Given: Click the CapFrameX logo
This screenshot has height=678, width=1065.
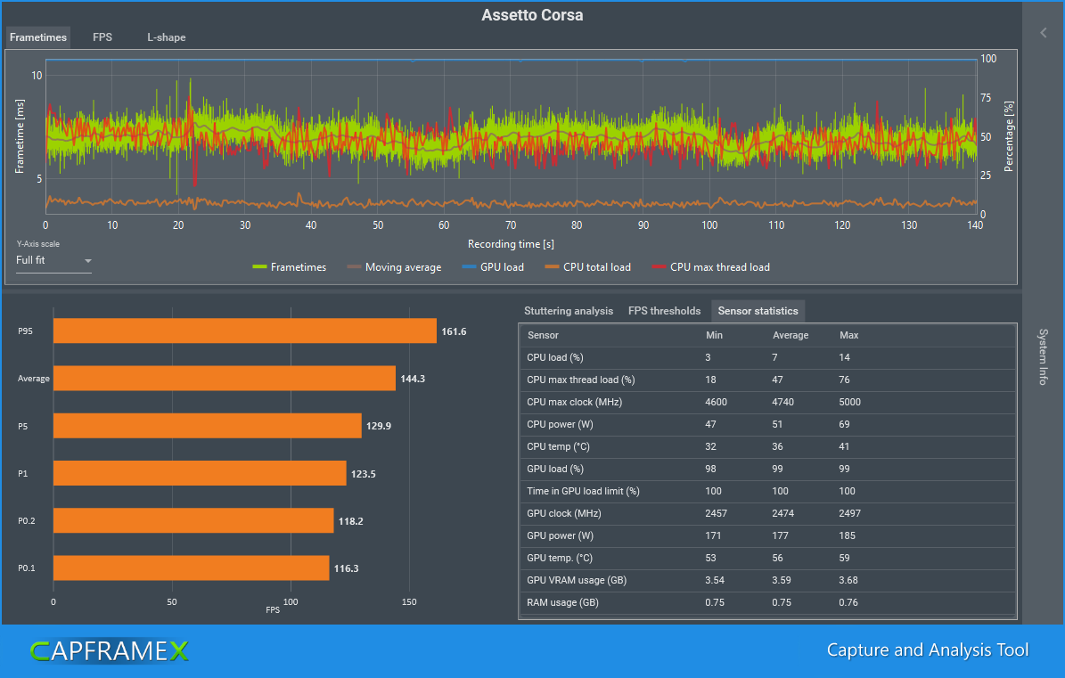Looking at the screenshot, I should point(109,651).
